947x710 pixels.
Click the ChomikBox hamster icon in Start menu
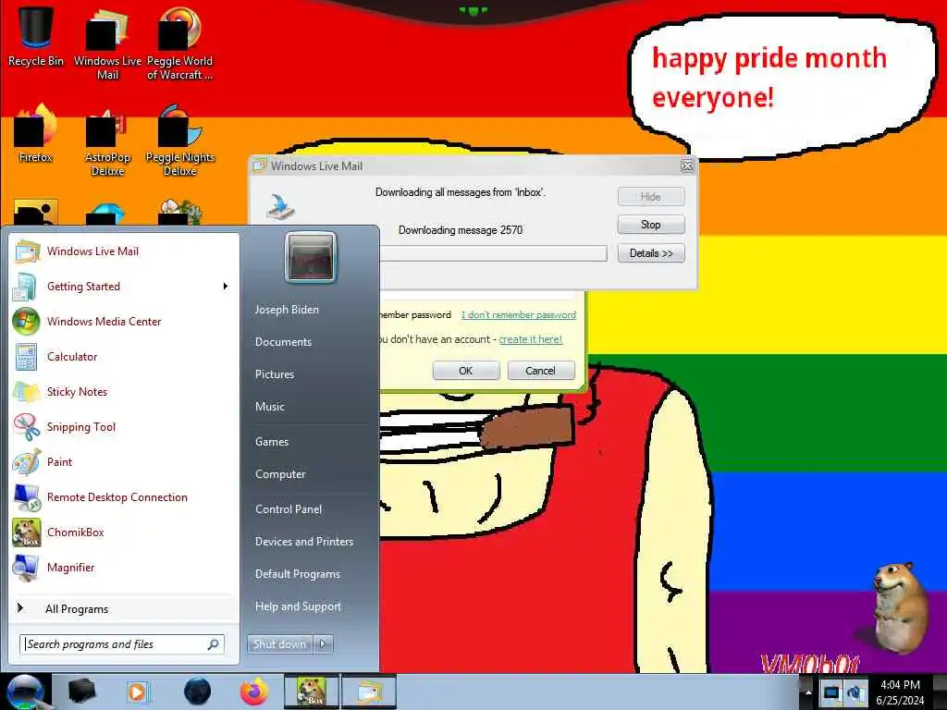point(27,532)
